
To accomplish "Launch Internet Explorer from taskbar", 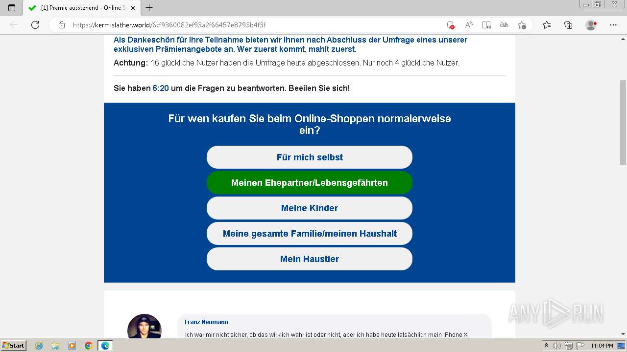I will pos(39,346).
